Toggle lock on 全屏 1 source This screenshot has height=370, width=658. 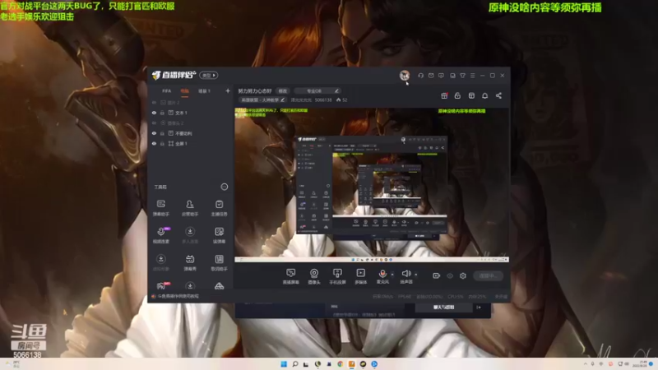[162, 143]
